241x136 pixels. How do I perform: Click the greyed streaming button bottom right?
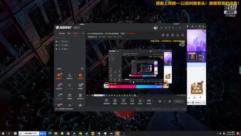[179, 101]
